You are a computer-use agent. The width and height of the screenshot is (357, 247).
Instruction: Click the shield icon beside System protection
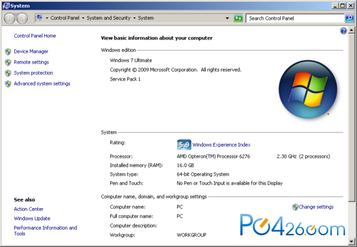click(8, 73)
